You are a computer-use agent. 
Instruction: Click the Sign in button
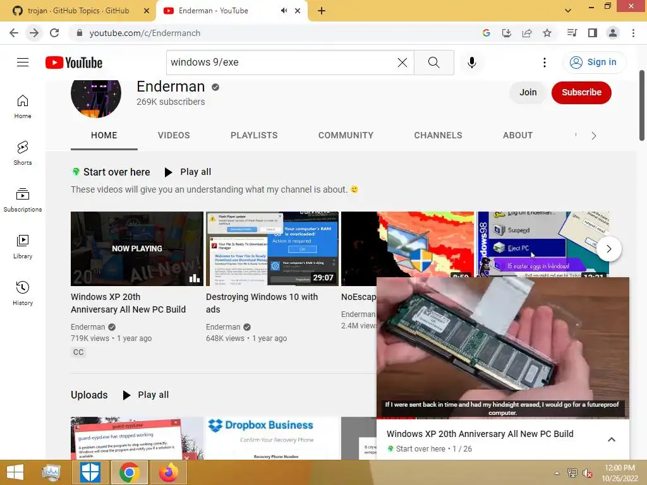click(x=594, y=63)
